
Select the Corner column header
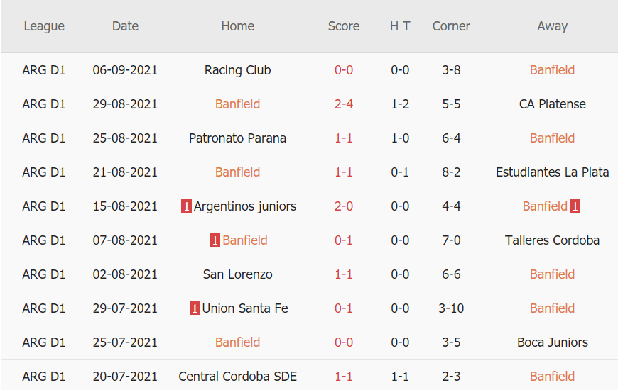(451, 26)
